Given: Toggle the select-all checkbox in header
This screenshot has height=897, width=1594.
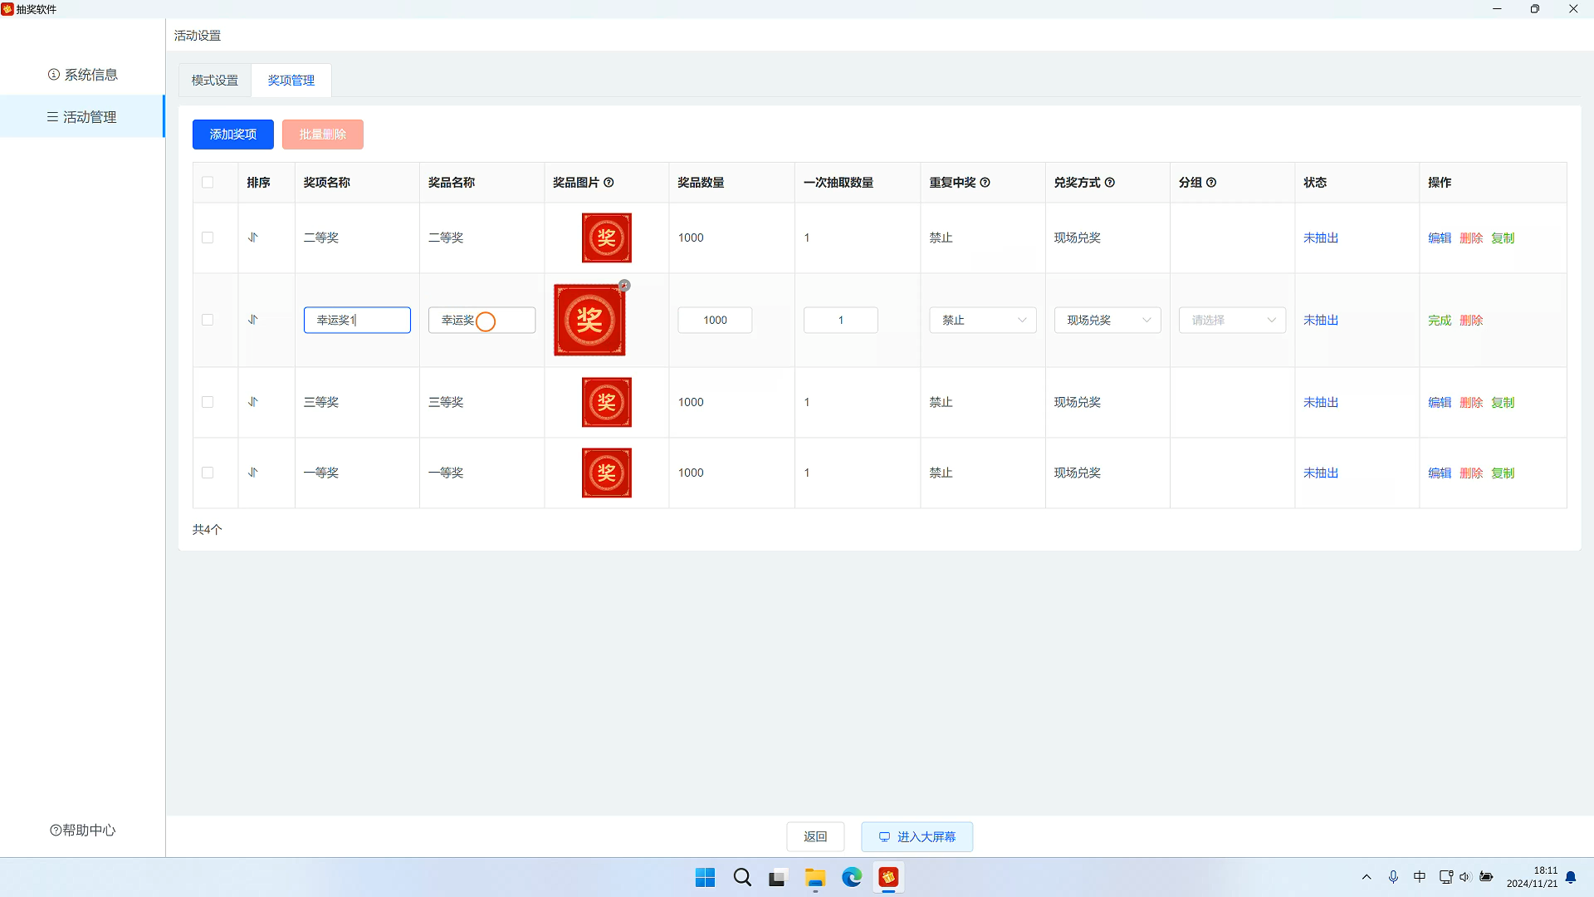Looking at the screenshot, I should 208,183.
